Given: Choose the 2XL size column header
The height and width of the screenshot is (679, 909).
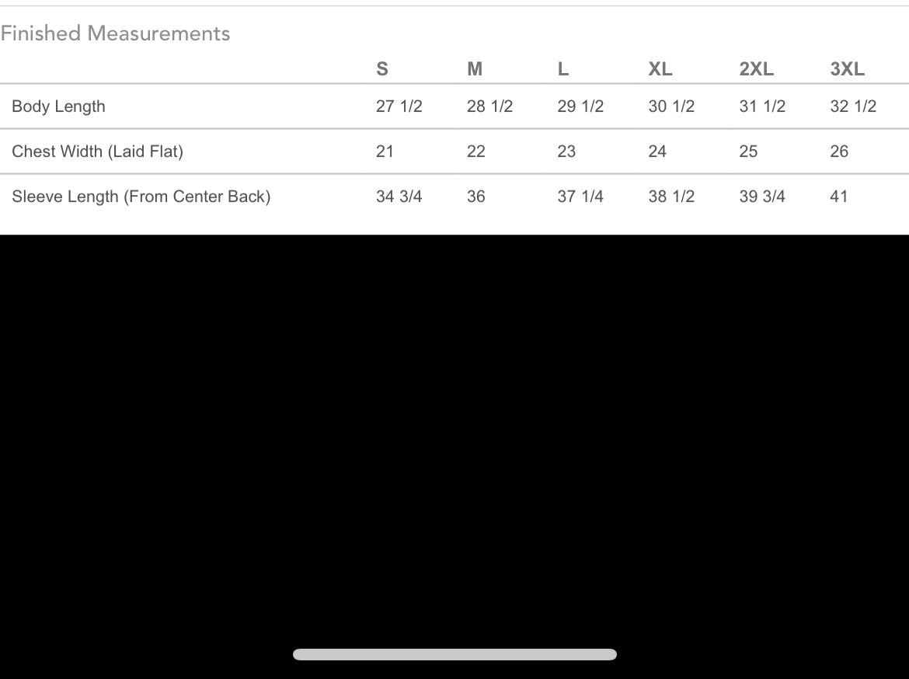Looking at the screenshot, I should coord(756,69).
